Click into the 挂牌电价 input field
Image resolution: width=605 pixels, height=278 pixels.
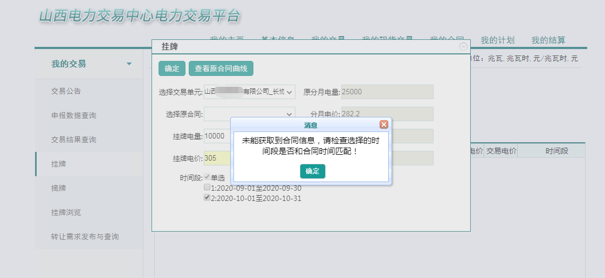tap(217, 158)
